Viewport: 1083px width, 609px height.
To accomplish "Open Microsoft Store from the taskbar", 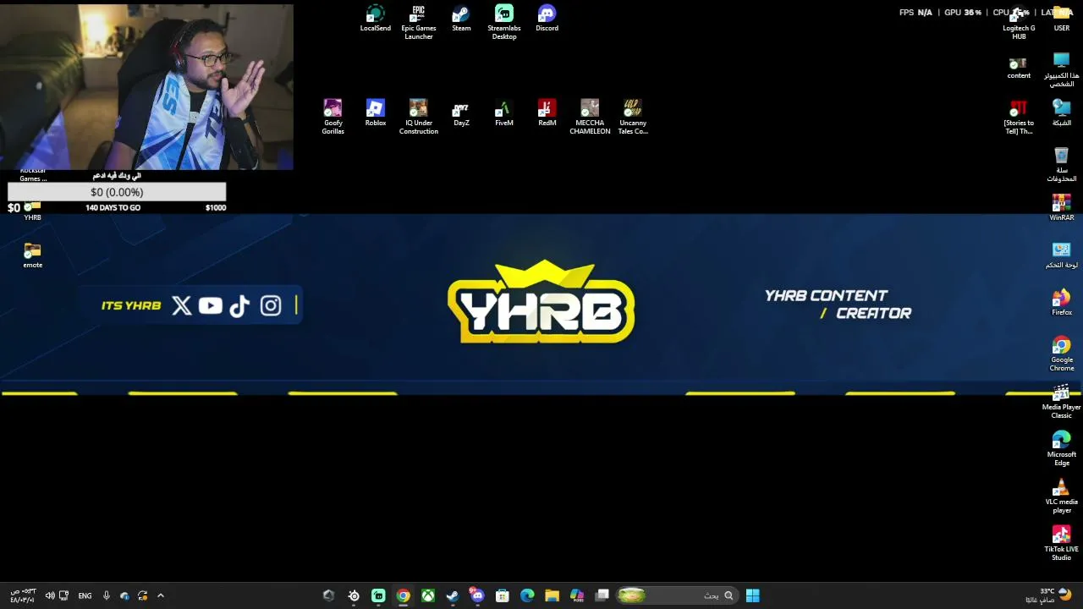I will click(x=503, y=595).
